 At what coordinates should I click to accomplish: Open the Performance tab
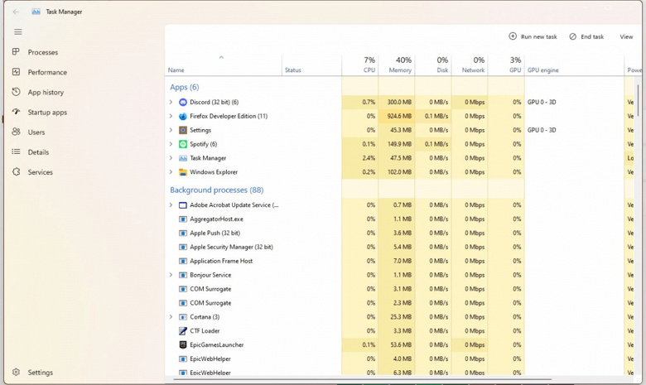coord(47,72)
